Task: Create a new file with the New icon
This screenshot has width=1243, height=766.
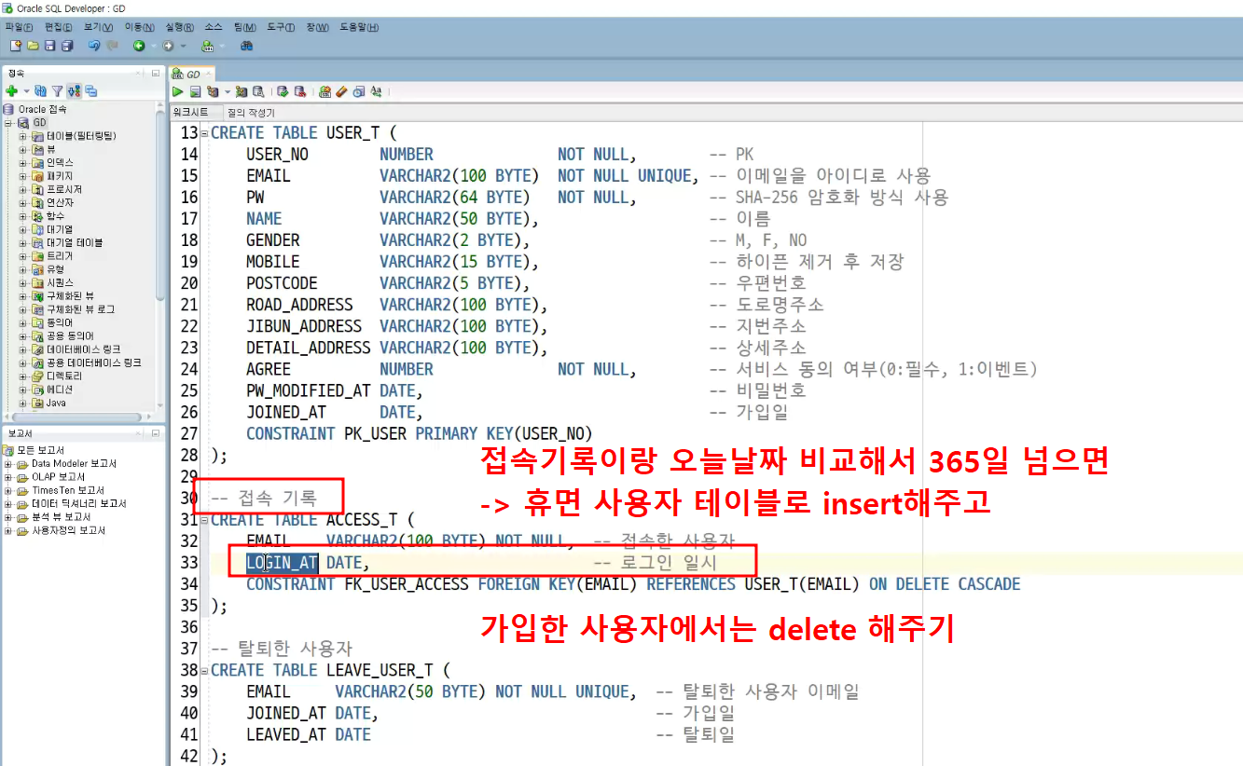Action: tap(16, 46)
